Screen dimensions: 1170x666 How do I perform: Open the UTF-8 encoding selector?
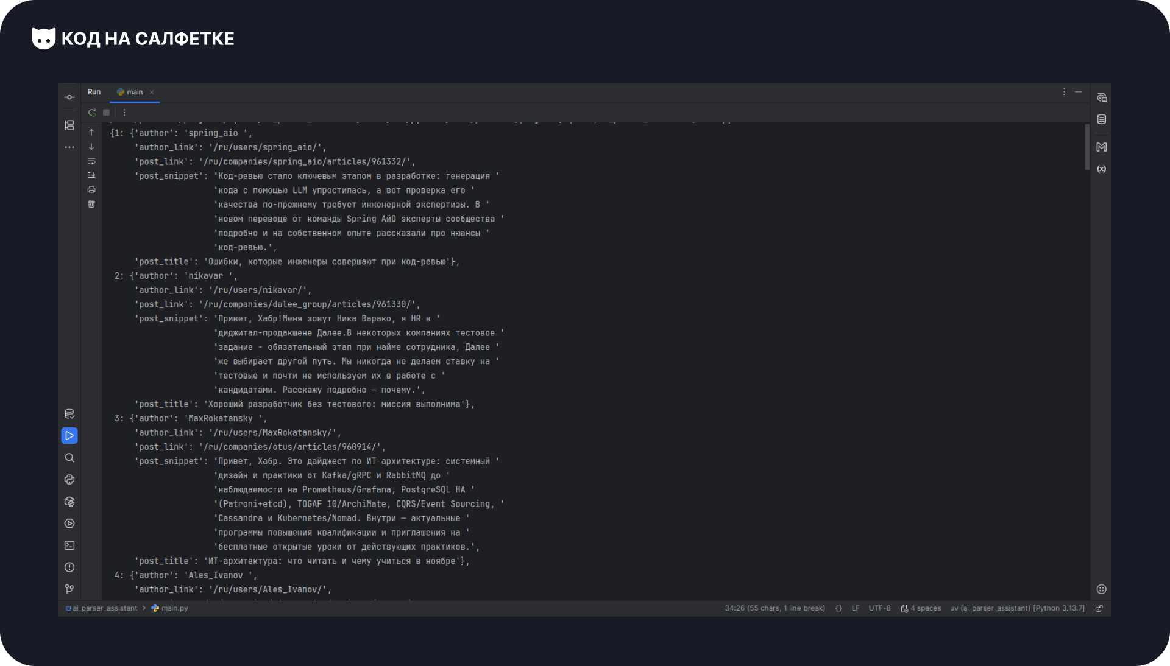(879, 608)
